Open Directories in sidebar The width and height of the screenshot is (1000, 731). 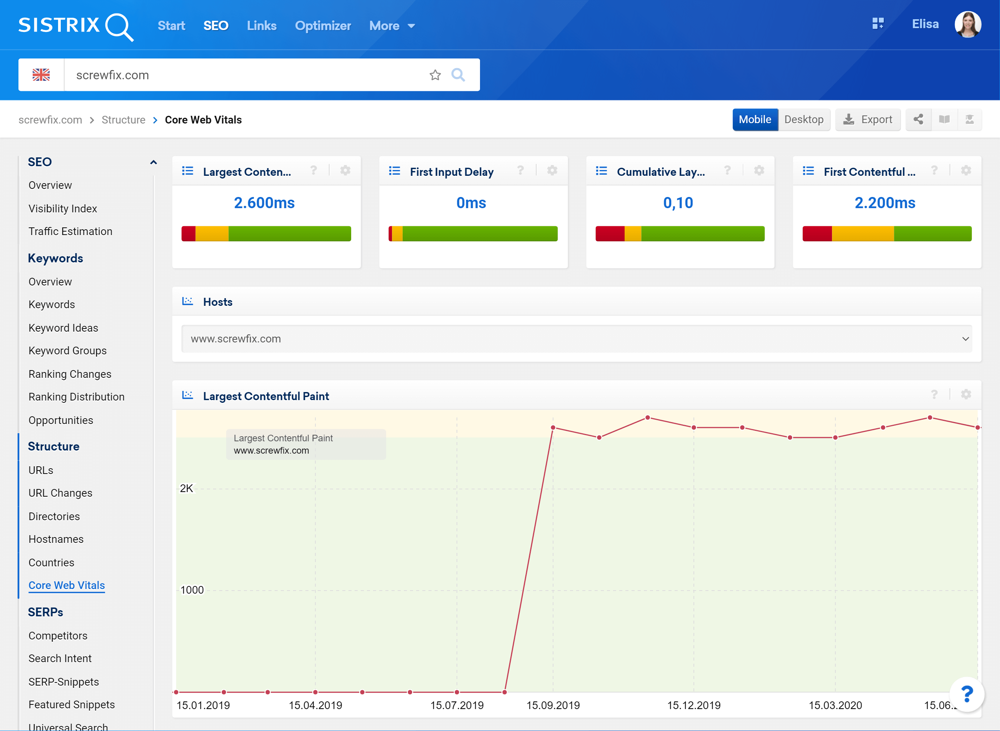tap(54, 516)
